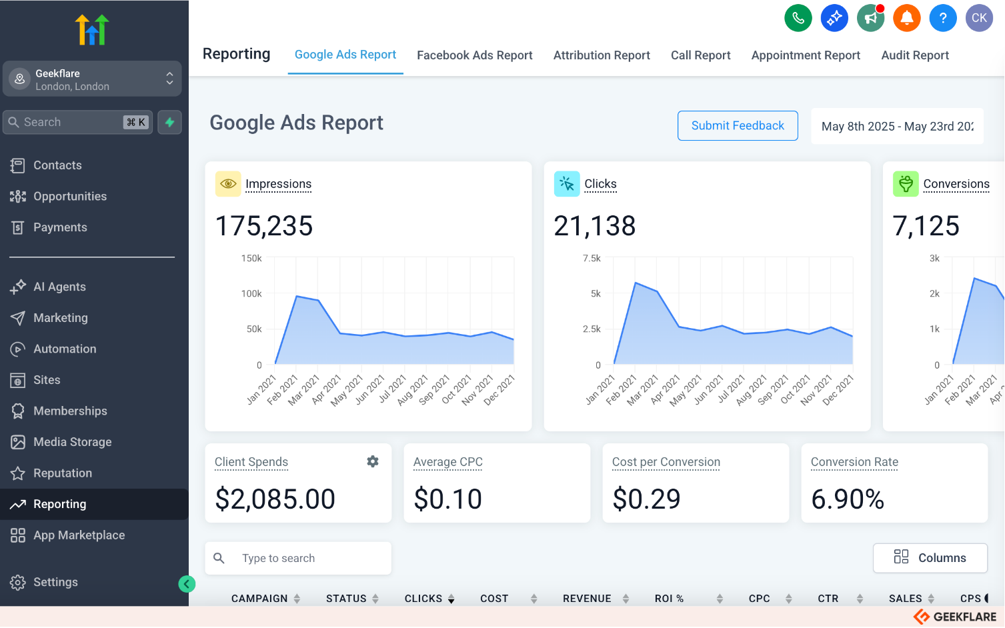Open the Columns selector
1005x628 pixels.
click(x=930, y=558)
